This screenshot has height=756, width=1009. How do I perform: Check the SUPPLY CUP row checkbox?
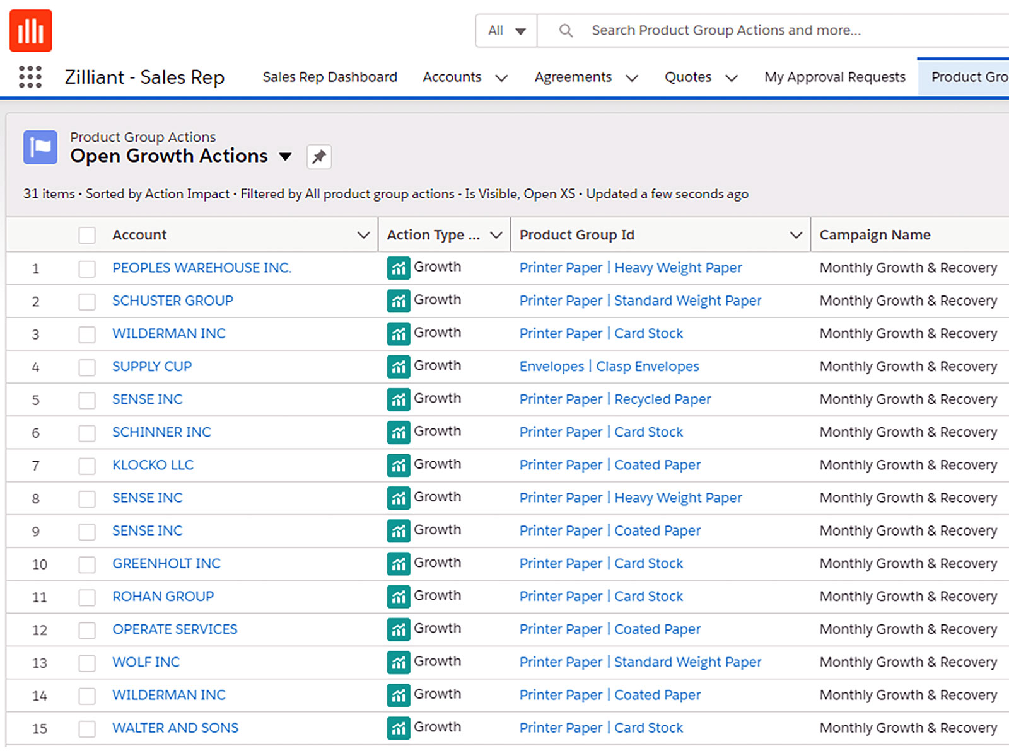coord(87,367)
